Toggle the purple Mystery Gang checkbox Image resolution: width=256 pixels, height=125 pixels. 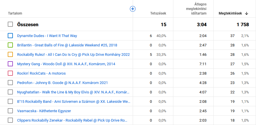click(x=10, y=64)
